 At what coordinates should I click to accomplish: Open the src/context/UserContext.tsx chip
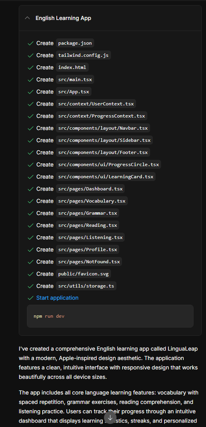96,104
